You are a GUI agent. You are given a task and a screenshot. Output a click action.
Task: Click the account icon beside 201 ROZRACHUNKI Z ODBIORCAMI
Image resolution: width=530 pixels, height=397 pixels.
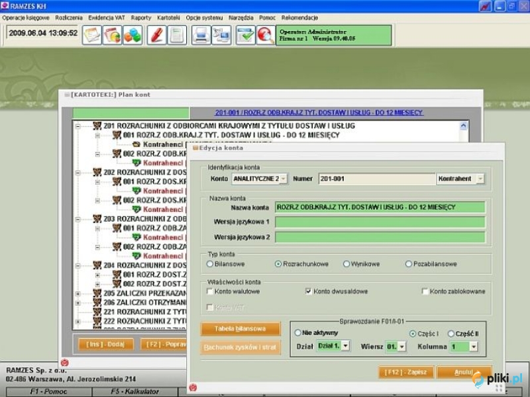click(x=97, y=126)
